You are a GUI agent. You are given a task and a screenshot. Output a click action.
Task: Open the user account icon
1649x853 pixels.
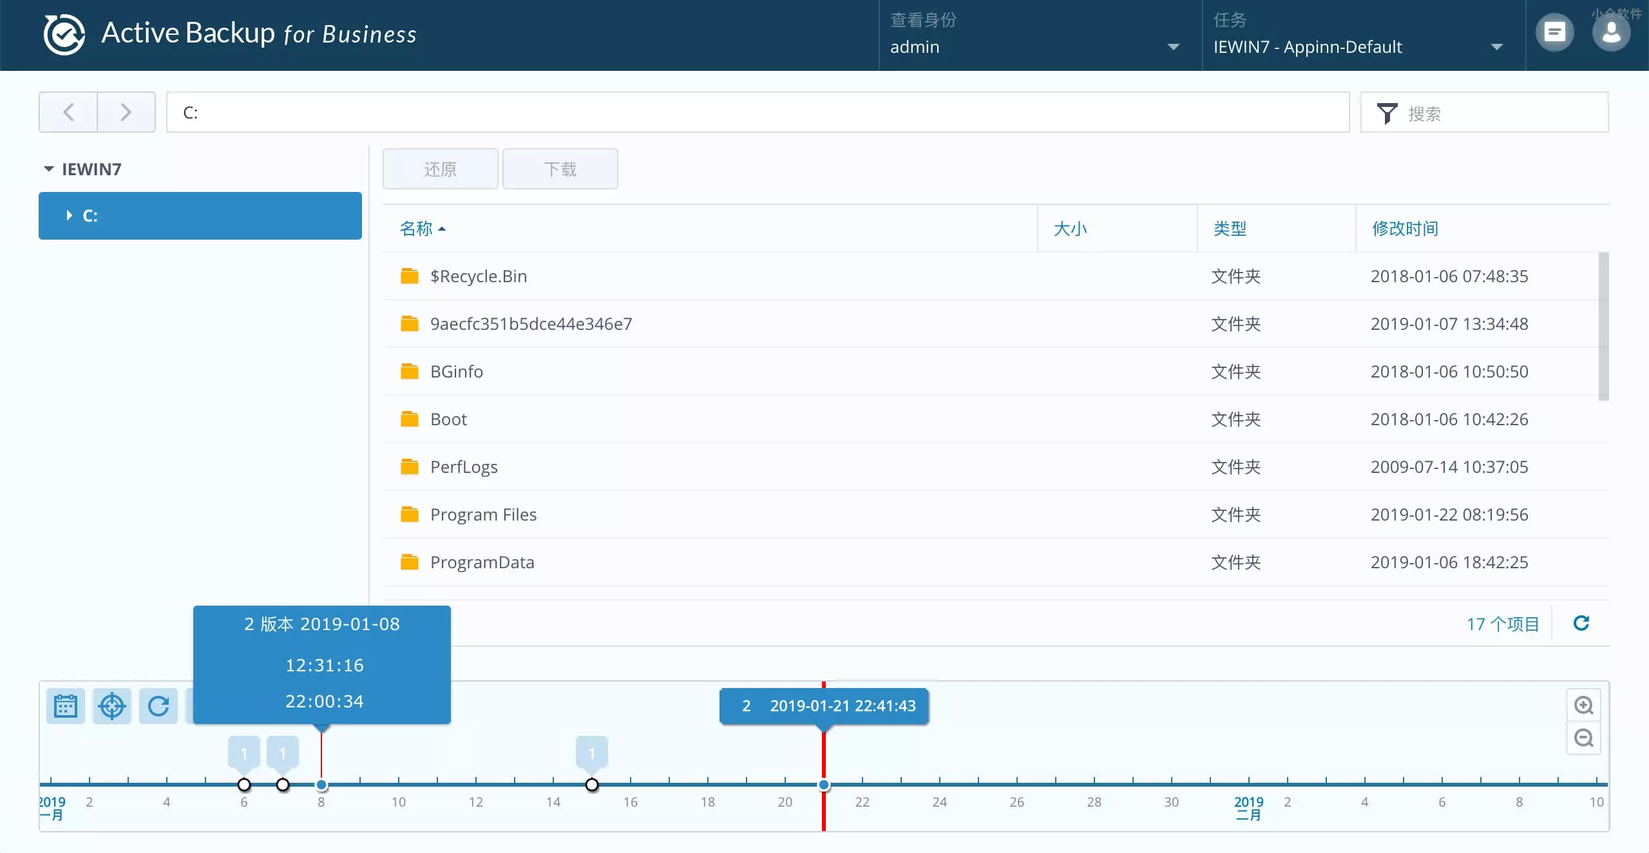coord(1611,32)
